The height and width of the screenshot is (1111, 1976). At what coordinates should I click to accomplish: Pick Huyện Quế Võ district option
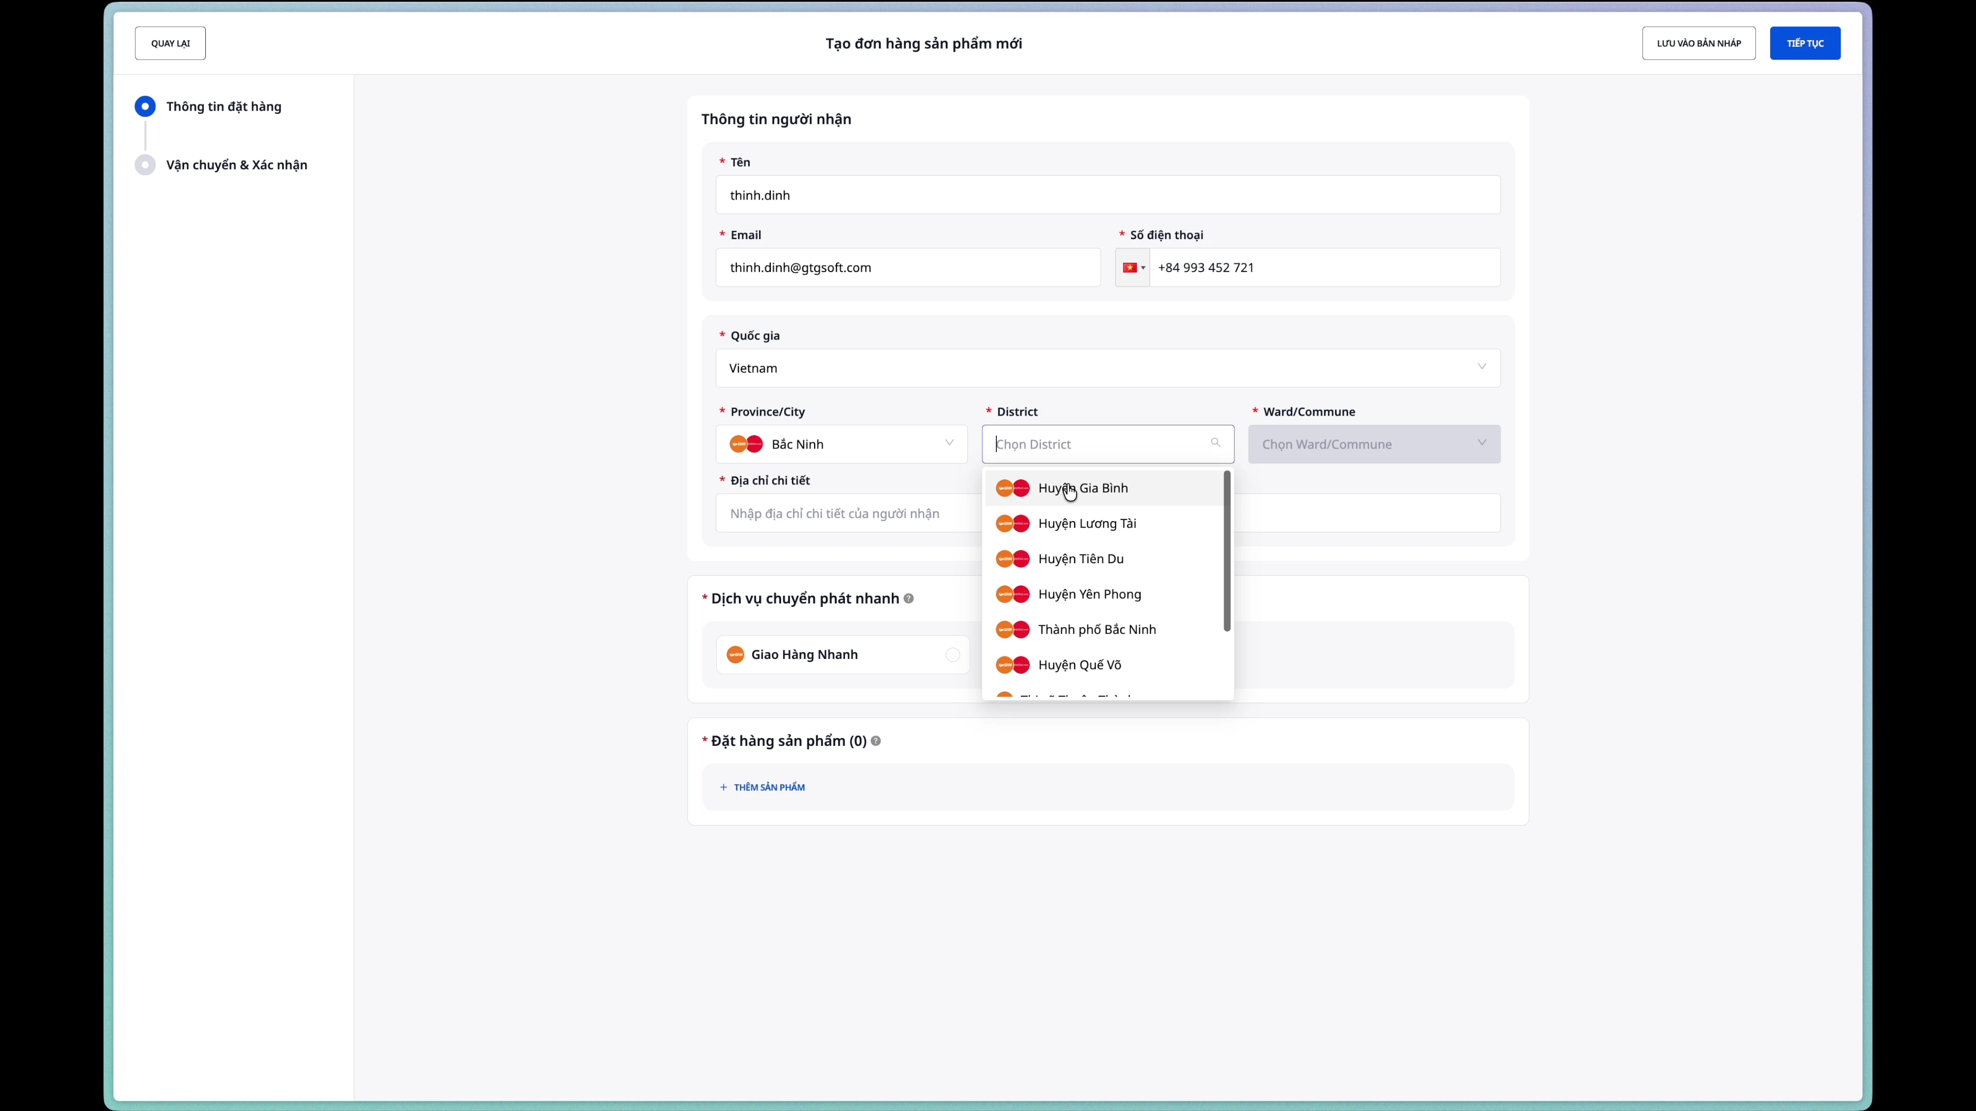pos(1079,665)
